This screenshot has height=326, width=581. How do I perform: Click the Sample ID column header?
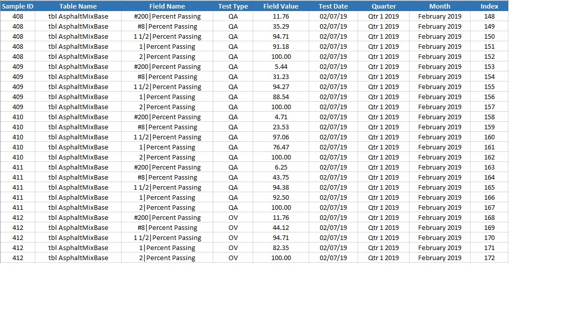pos(18,6)
